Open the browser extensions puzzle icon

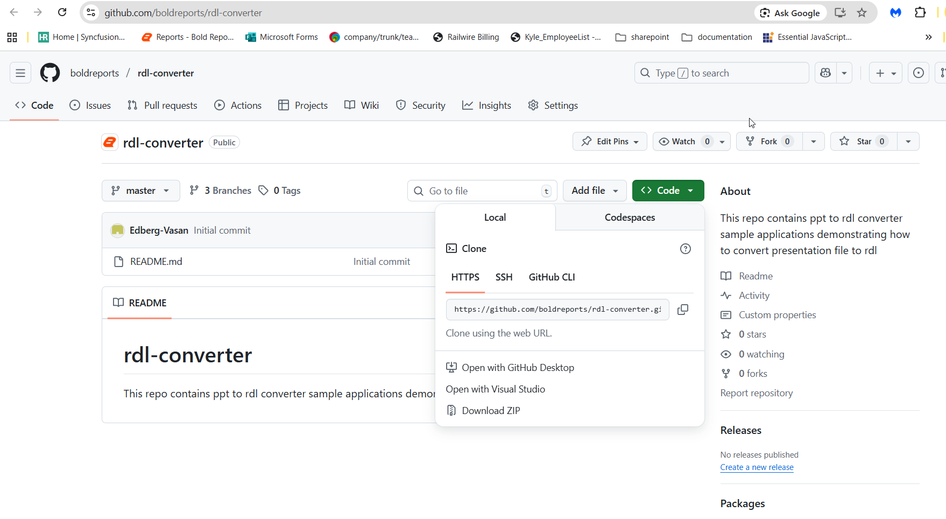920,13
